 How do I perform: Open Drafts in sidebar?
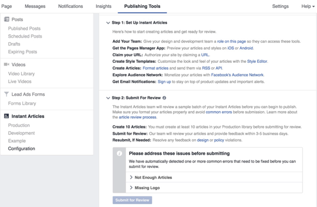tap(14, 44)
